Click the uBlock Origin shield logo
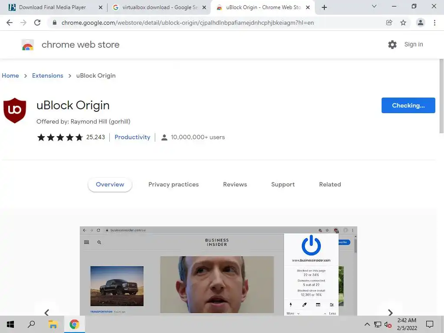This screenshot has height=333, width=444. pos(15,111)
